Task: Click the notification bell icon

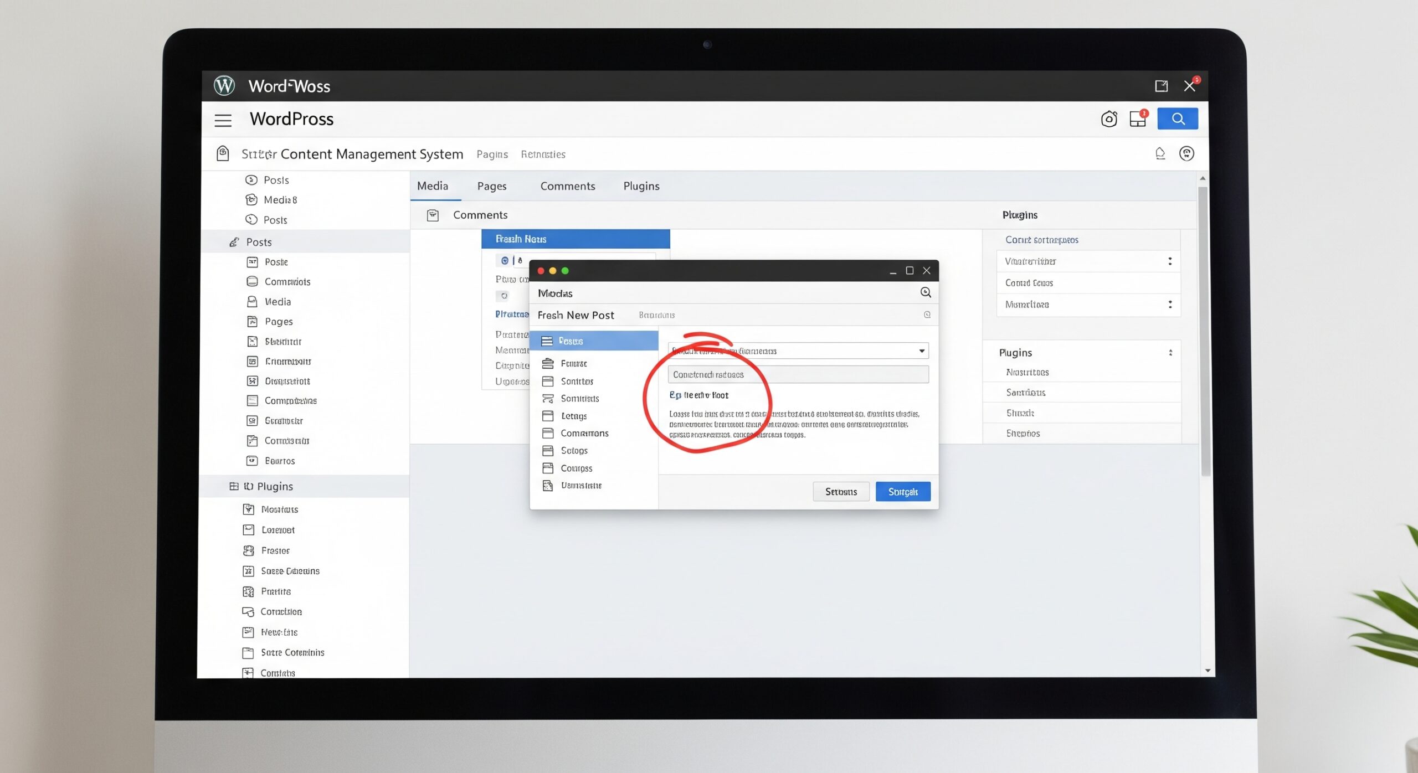Action: click(1160, 153)
